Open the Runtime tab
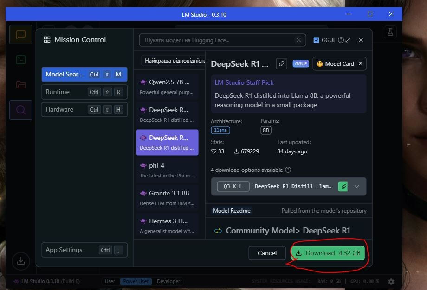 click(84, 92)
